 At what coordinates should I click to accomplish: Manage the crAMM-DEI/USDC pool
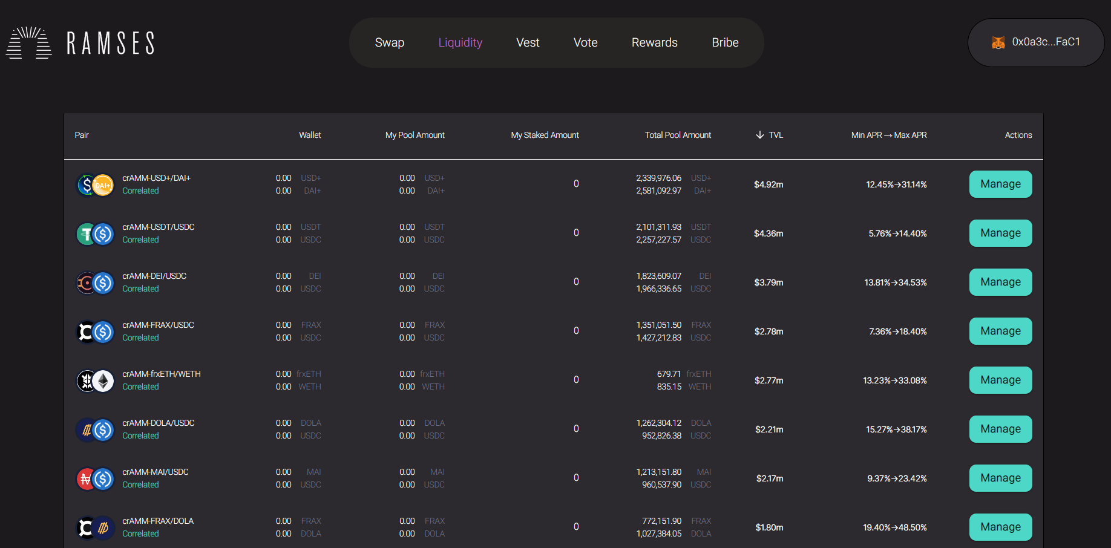pos(1000,282)
